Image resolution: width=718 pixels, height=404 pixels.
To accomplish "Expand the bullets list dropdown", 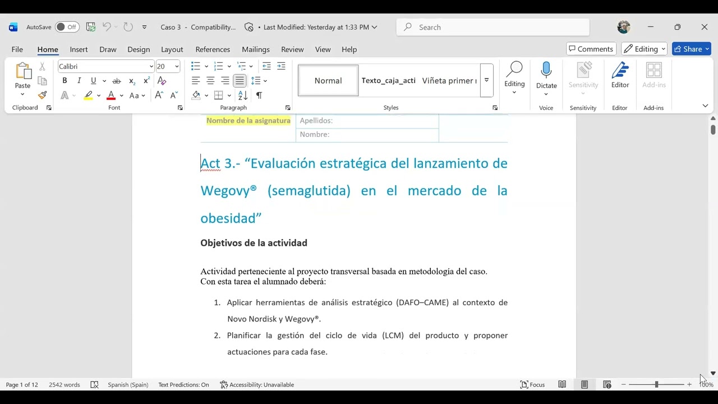I will click(x=206, y=66).
